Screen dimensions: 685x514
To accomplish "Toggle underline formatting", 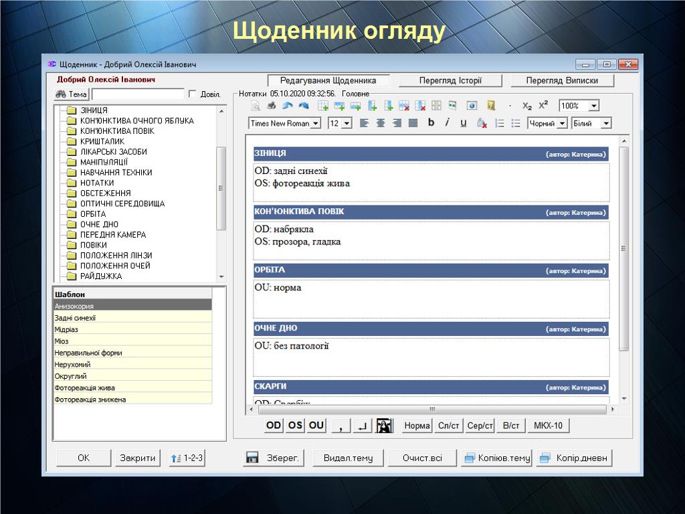I will click(x=463, y=123).
